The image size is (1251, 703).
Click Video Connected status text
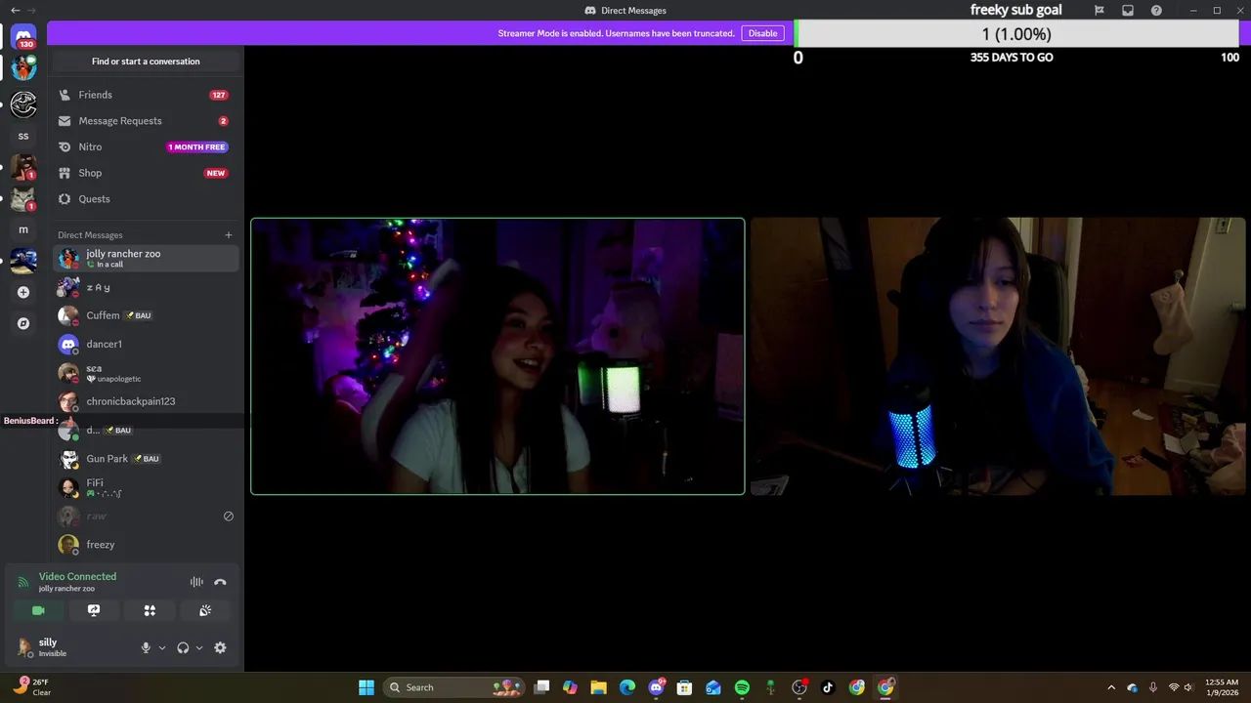point(77,576)
